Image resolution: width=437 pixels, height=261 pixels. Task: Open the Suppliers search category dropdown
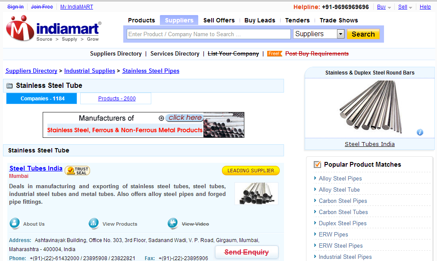coord(340,34)
